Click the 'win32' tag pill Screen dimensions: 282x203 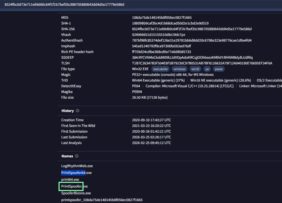pos(195,69)
